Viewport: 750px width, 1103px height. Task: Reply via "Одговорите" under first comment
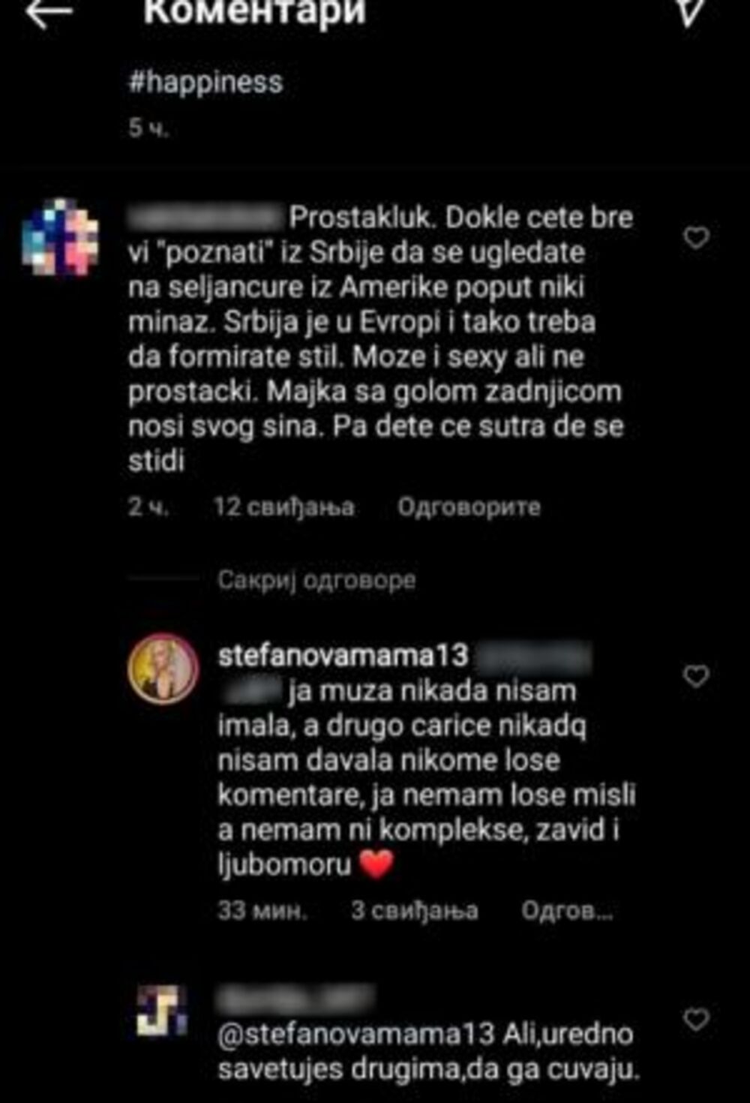point(469,507)
